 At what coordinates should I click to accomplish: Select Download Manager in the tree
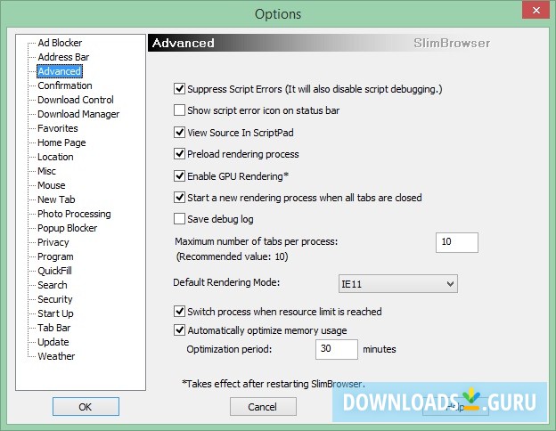(x=78, y=114)
